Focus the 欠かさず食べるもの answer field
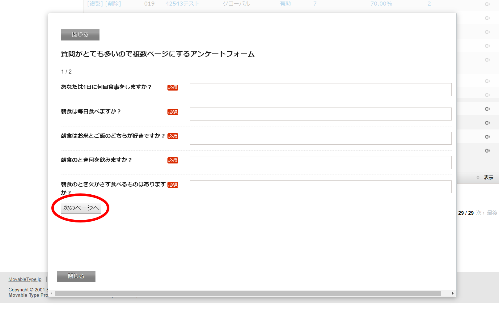 320,187
